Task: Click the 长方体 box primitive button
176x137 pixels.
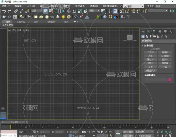Action: pyautogui.click(x=151, y=52)
